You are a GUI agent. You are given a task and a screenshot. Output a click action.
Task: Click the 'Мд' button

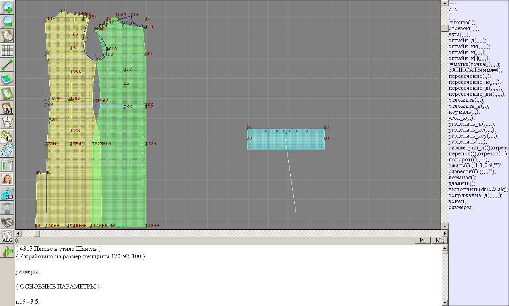point(439,240)
